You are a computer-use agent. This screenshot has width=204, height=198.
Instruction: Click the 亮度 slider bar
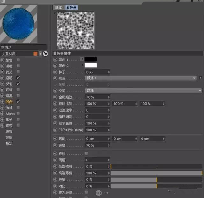point(156,179)
